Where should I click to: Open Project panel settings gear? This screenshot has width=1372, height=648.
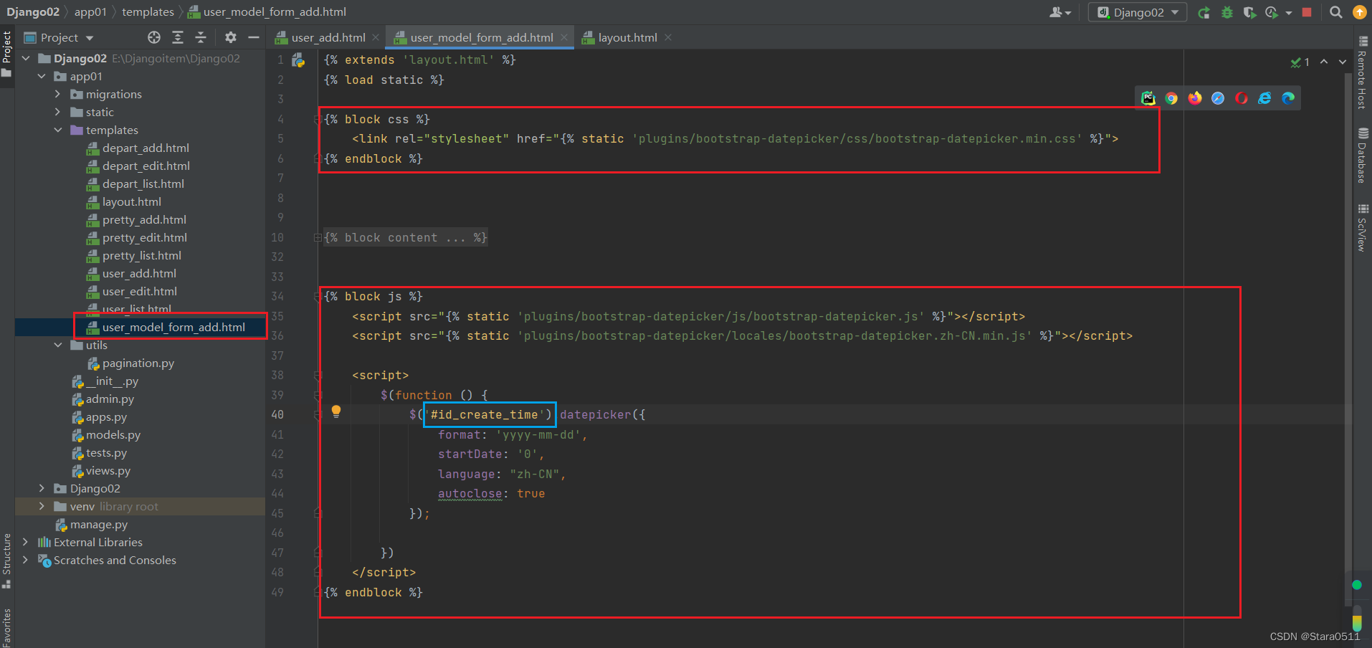230,37
